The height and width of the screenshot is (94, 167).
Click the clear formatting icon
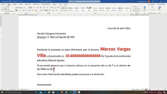point(37,8)
